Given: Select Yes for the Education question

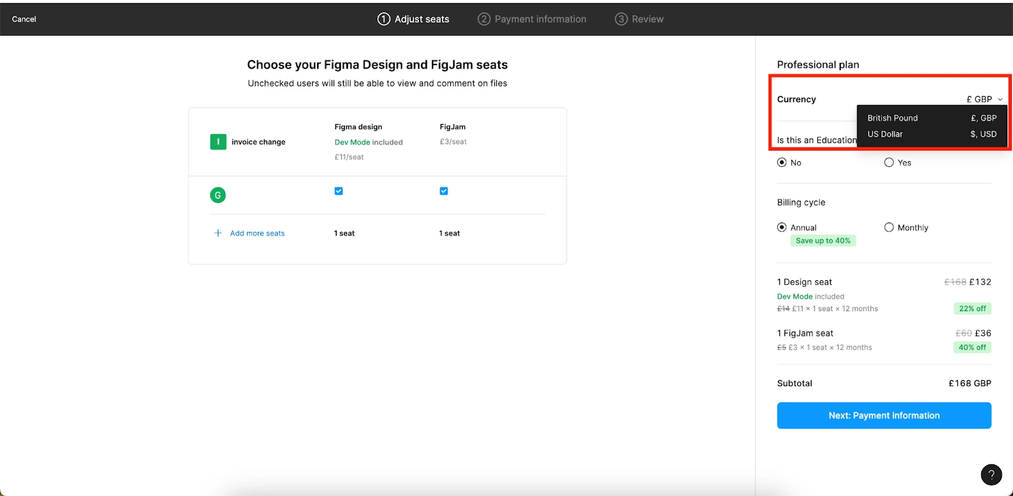Looking at the screenshot, I should 889,163.
